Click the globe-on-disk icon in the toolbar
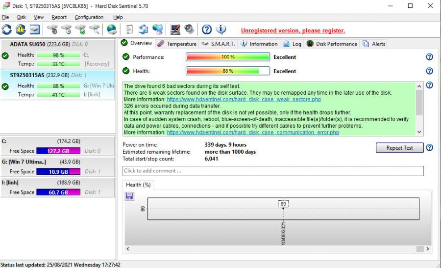 point(112,30)
